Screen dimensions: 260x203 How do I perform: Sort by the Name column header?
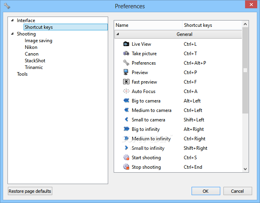coord(148,25)
